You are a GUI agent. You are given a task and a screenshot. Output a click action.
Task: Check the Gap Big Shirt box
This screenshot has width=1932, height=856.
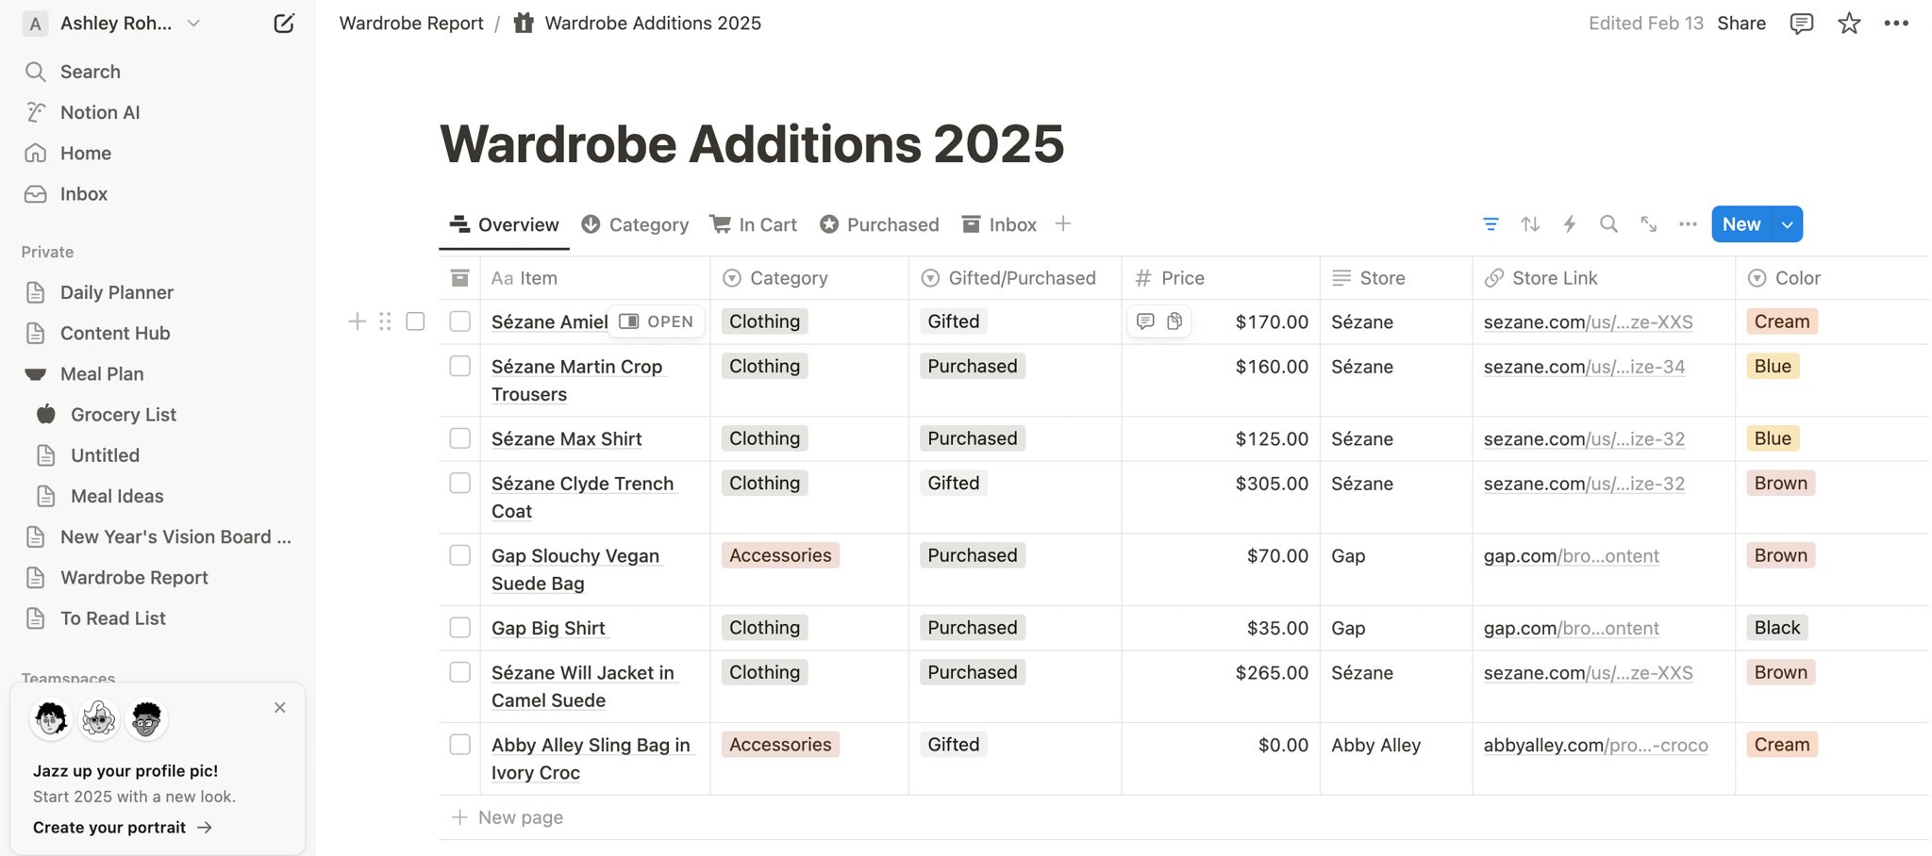click(459, 628)
